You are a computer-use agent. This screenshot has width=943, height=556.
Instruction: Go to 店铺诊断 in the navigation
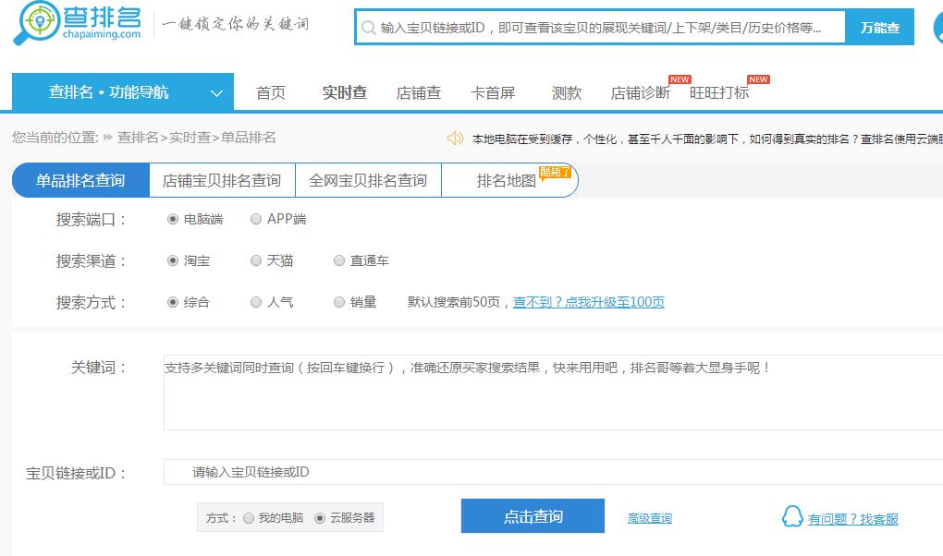(640, 93)
